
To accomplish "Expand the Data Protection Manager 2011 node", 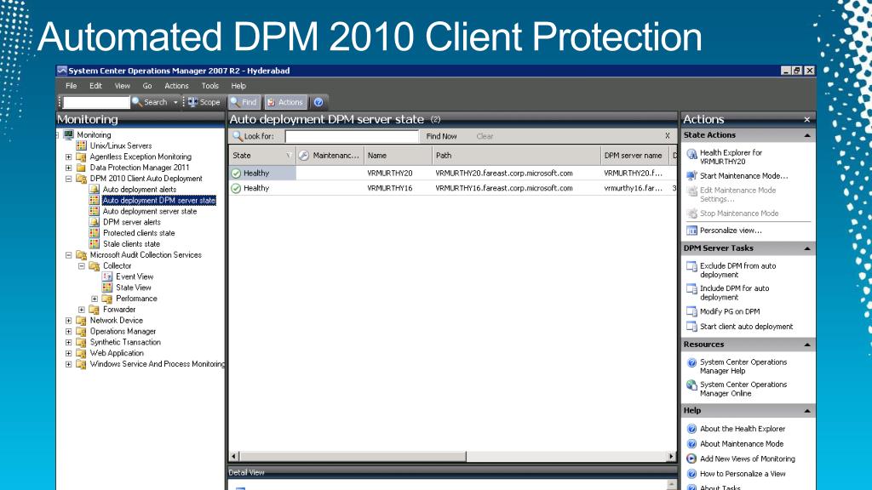I will [x=68, y=168].
